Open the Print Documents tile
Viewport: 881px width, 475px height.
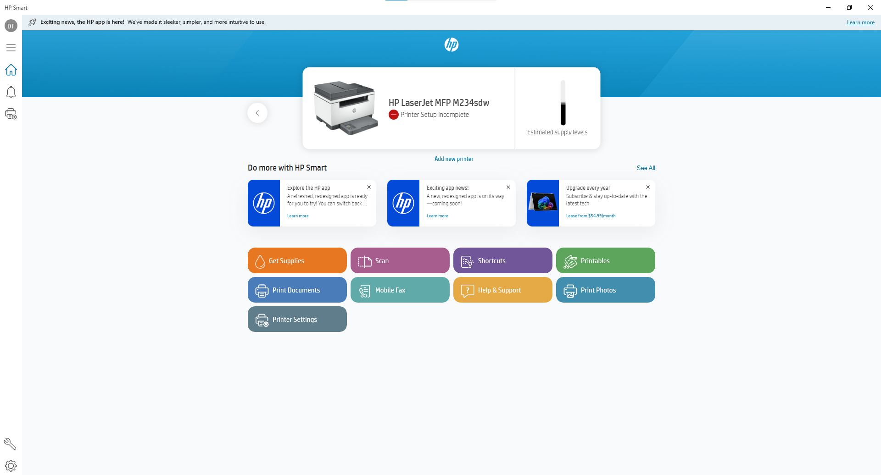click(297, 290)
